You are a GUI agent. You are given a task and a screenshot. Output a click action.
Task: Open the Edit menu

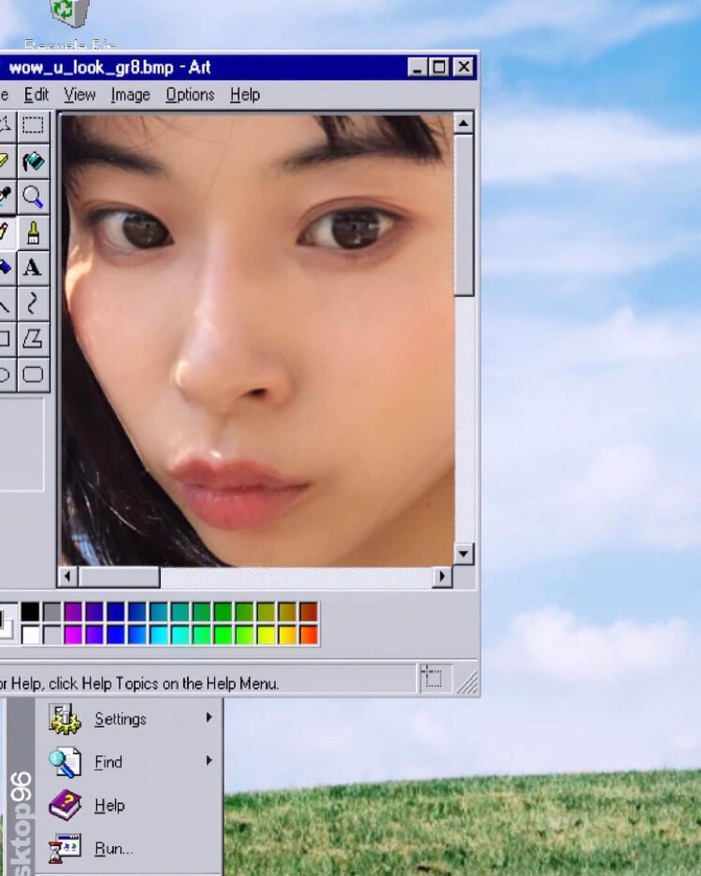36,95
